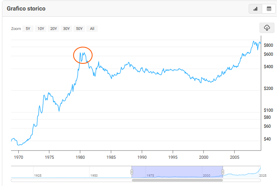Click the right navigator range handle

click(x=223, y=172)
